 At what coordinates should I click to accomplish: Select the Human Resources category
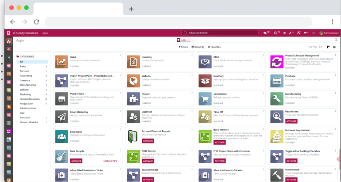click(x=30, y=99)
